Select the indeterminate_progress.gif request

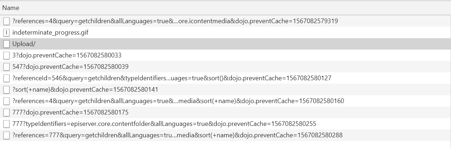coord(50,33)
